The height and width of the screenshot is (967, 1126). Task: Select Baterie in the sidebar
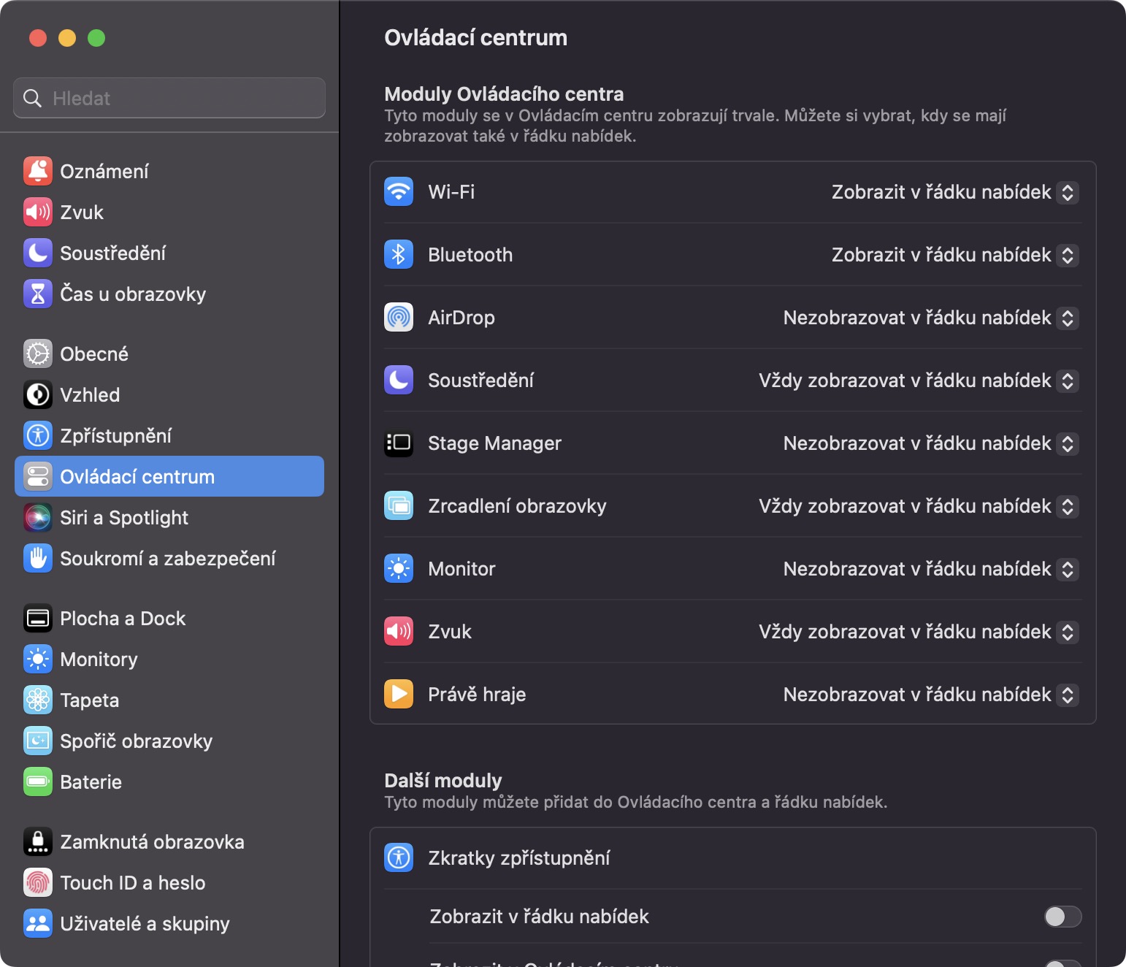point(91,782)
